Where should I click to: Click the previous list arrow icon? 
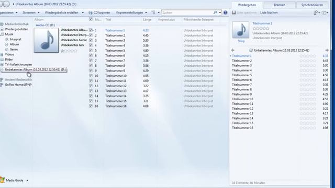coord(232,50)
